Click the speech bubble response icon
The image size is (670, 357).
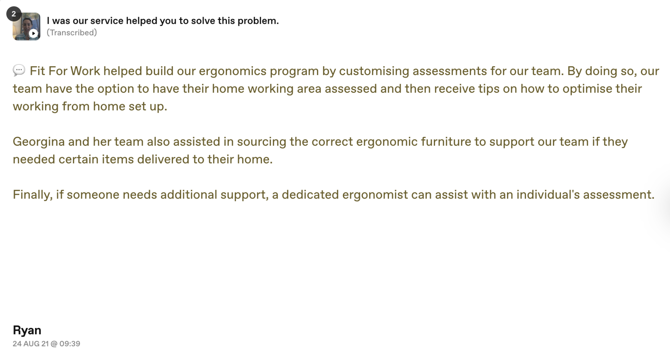(19, 70)
